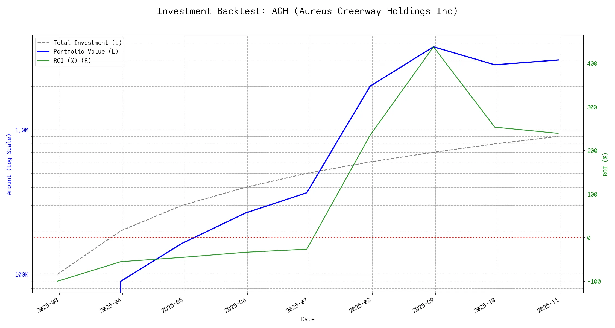Click the peak point of the blue line
The image size is (615, 328).
click(x=434, y=47)
